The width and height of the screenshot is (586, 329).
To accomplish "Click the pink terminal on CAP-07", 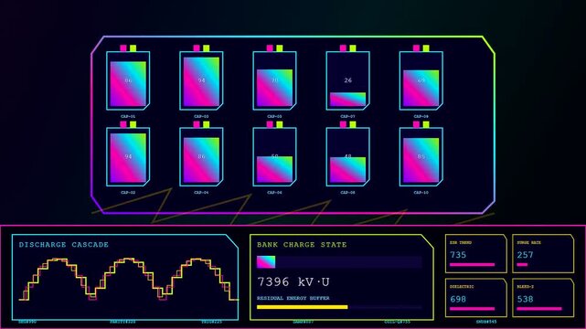I will 343,48.
